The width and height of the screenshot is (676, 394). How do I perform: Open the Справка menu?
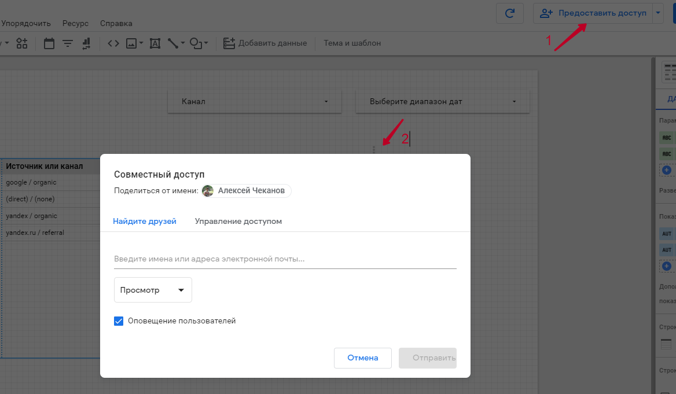(x=116, y=24)
